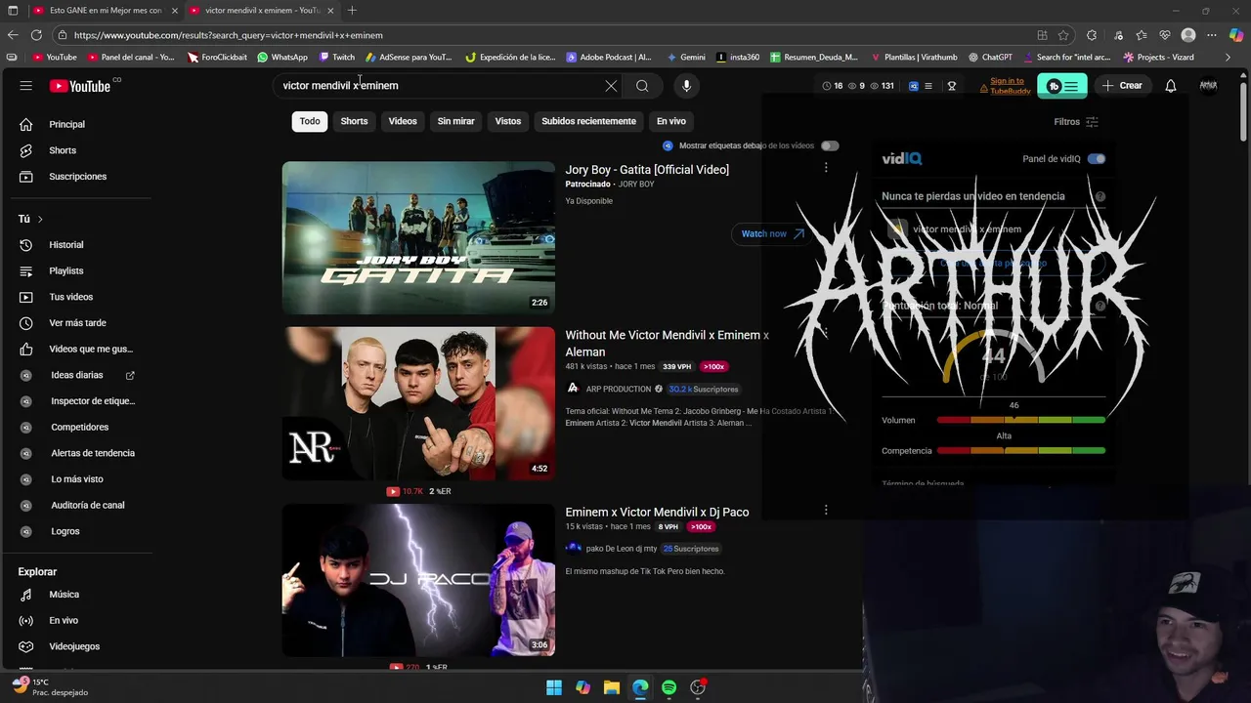Open info icon next to Puntuación total
The height and width of the screenshot is (703, 1251).
(x=1100, y=306)
